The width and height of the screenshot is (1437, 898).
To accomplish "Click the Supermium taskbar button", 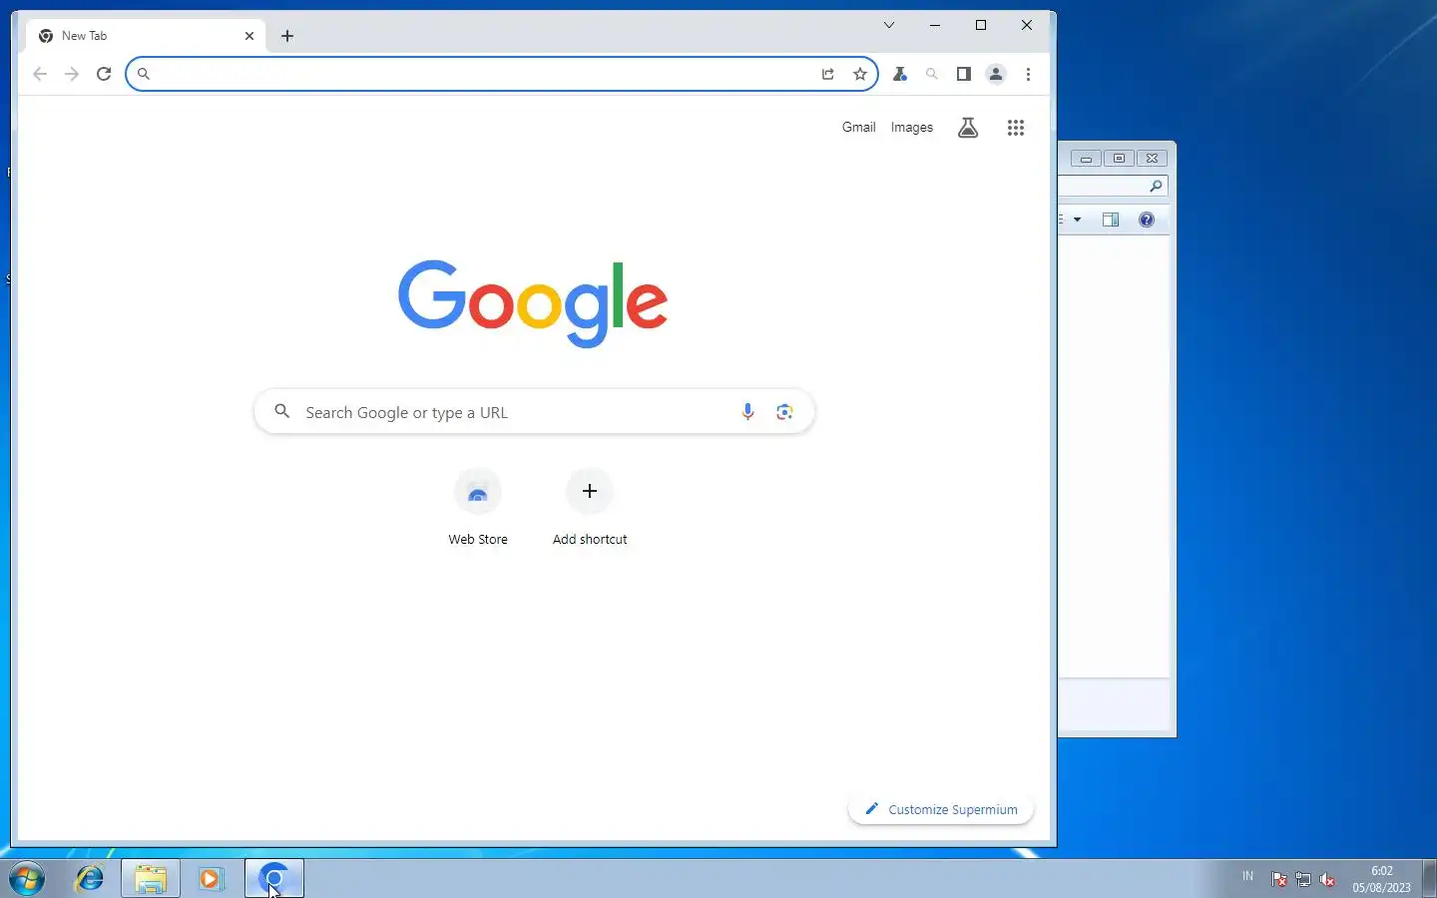I will [274, 879].
